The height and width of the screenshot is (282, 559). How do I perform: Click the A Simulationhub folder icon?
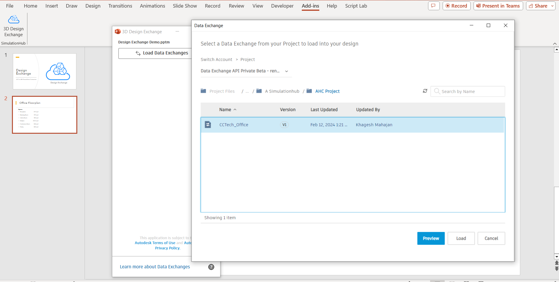coord(259,91)
